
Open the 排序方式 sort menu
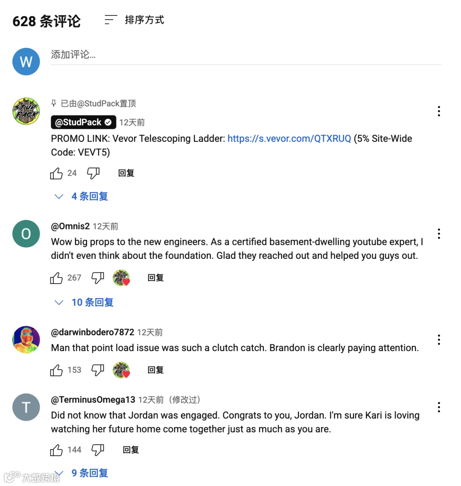coord(134,20)
